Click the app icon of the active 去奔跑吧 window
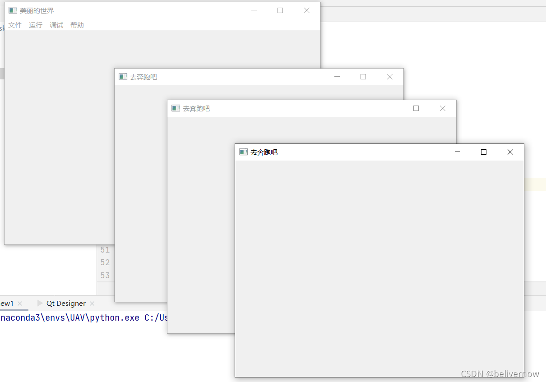The image size is (546, 382). 244,152
